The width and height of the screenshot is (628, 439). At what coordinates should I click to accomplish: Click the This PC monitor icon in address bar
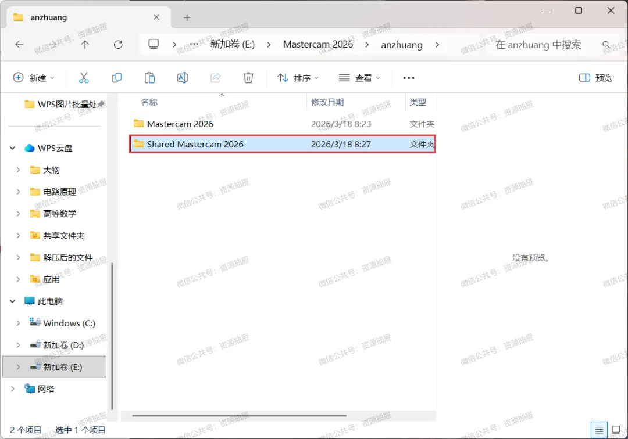click(154, 44)
